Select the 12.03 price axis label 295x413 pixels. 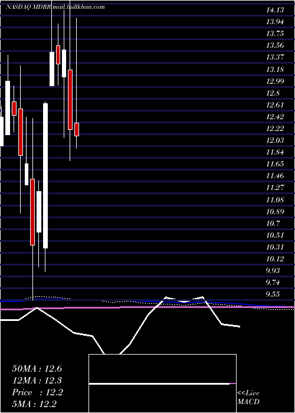pos(275,140)
